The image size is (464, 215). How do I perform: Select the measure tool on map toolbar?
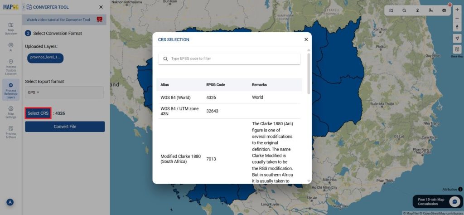coord(430,10)
